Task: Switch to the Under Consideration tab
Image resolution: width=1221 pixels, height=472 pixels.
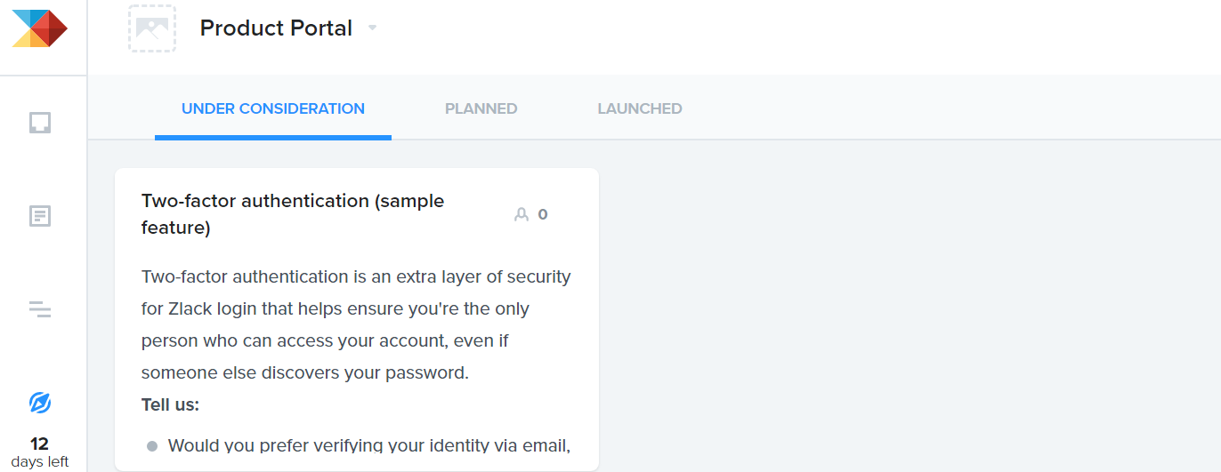Action: (x=273, y=109)
